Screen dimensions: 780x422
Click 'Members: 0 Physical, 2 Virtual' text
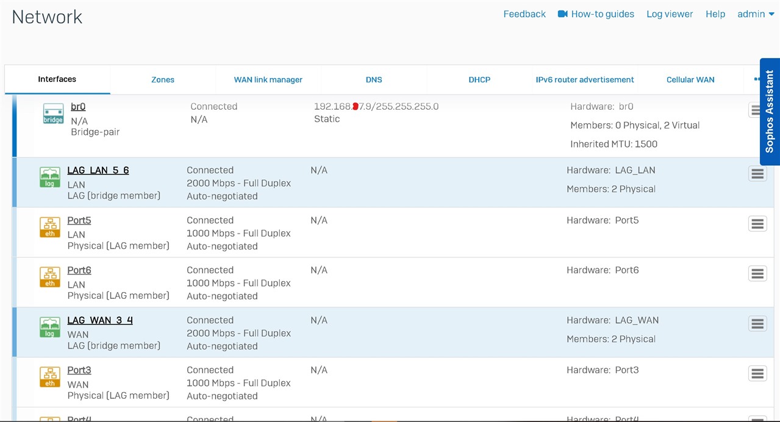click(635, 126)
